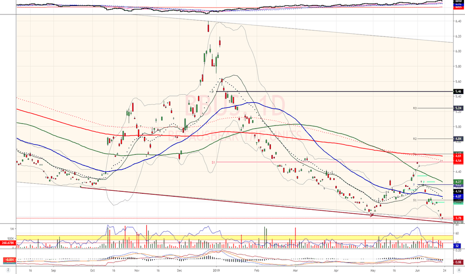This screenshot has height=274, width=465.
Task: Click the Mar date on time axis
Action: [x=295, y=271]
